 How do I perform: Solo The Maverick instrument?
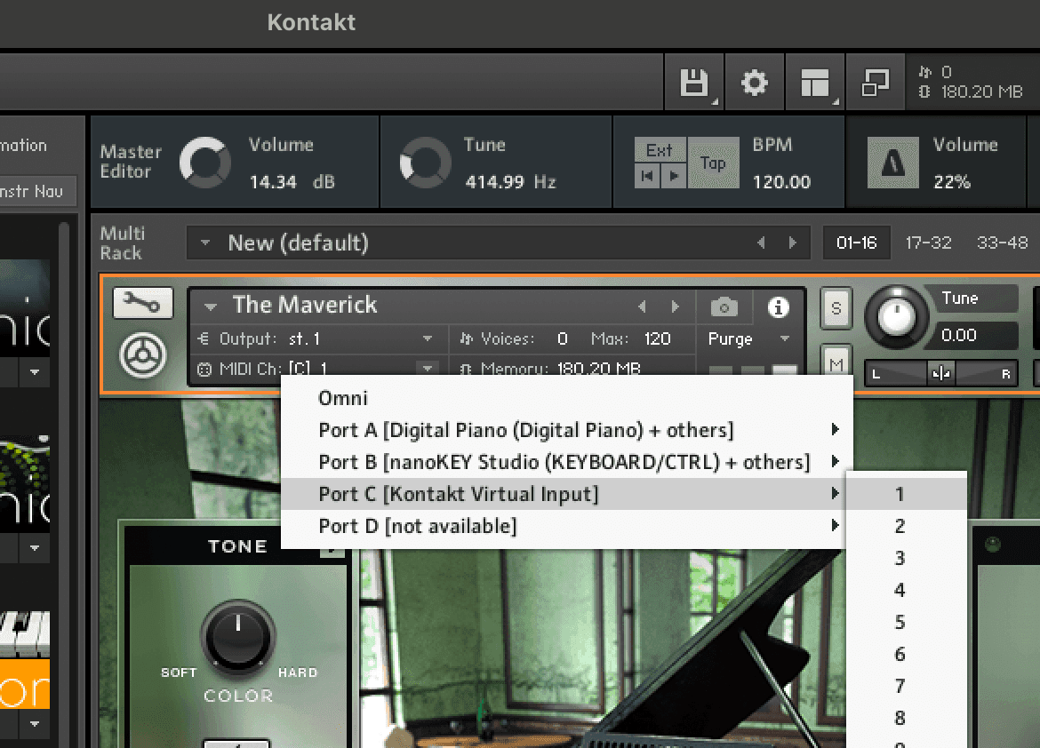(x=836, y=308)
